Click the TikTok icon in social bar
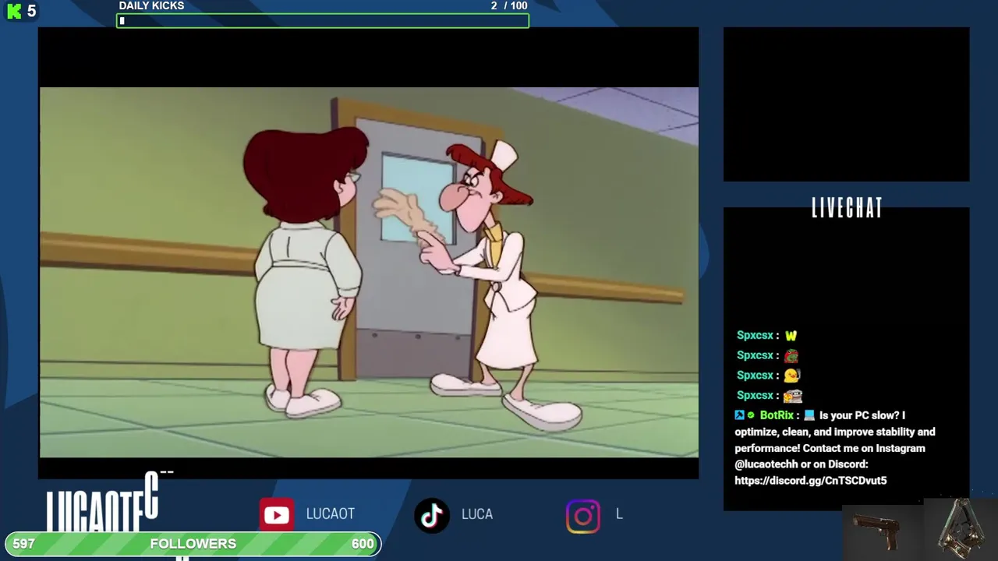 click(432, 515)
